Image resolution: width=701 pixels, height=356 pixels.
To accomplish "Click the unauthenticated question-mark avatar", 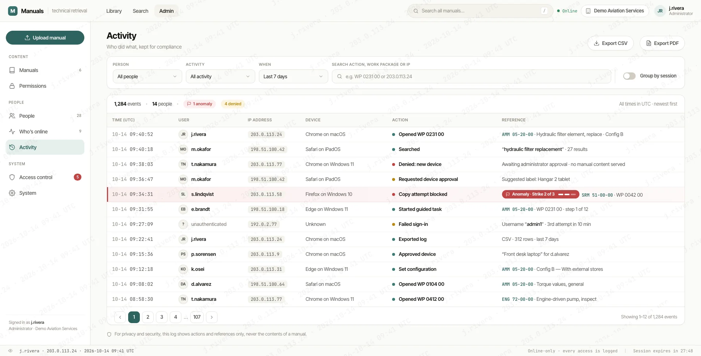I will [183, 224].
